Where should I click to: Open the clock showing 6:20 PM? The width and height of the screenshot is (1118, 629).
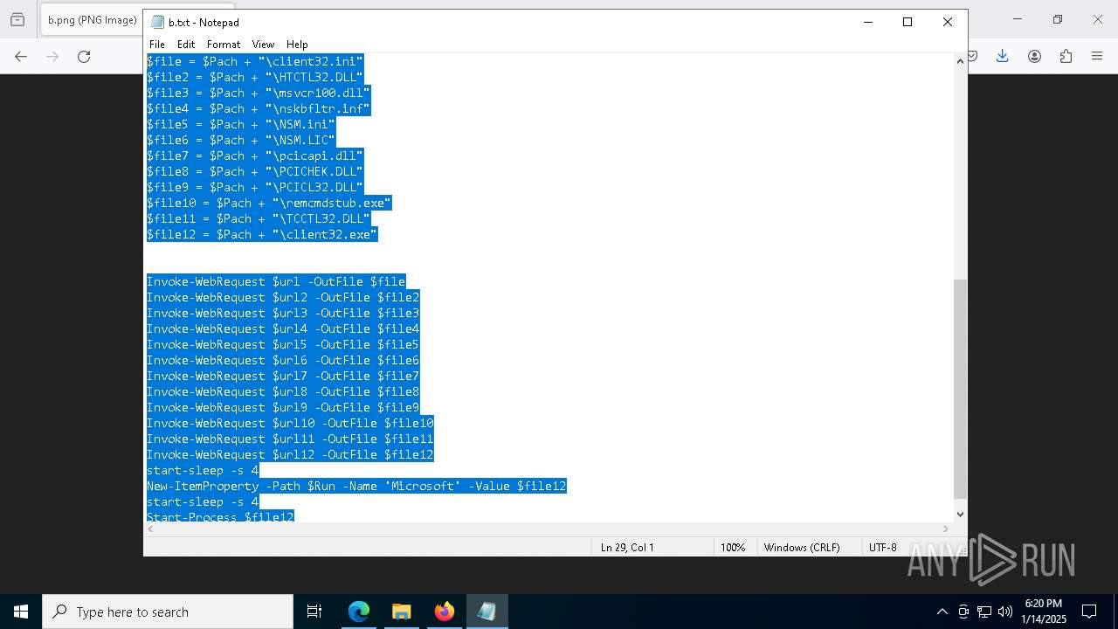tap(1044, 612)
